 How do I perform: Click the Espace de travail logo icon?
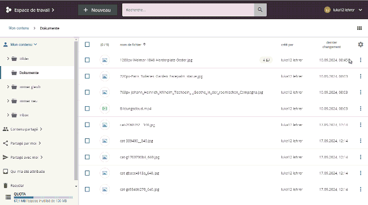pos(8,10)
